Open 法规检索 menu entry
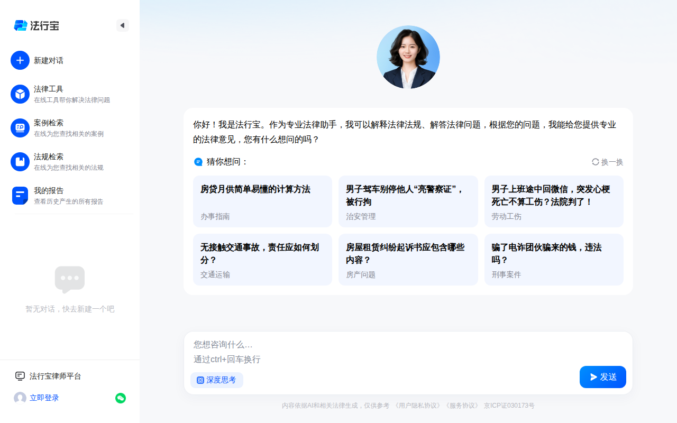The image size is (677, 423). (69, 162)
